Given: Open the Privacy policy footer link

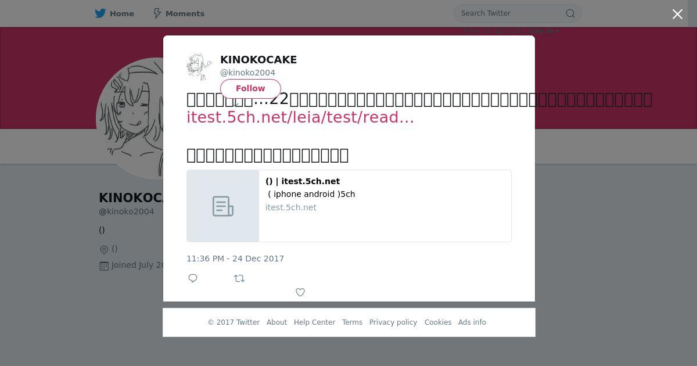Looking at the screenshot, I should [x=393, y=322].
